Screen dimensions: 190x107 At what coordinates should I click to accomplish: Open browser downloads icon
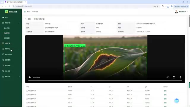pos(168,6)
